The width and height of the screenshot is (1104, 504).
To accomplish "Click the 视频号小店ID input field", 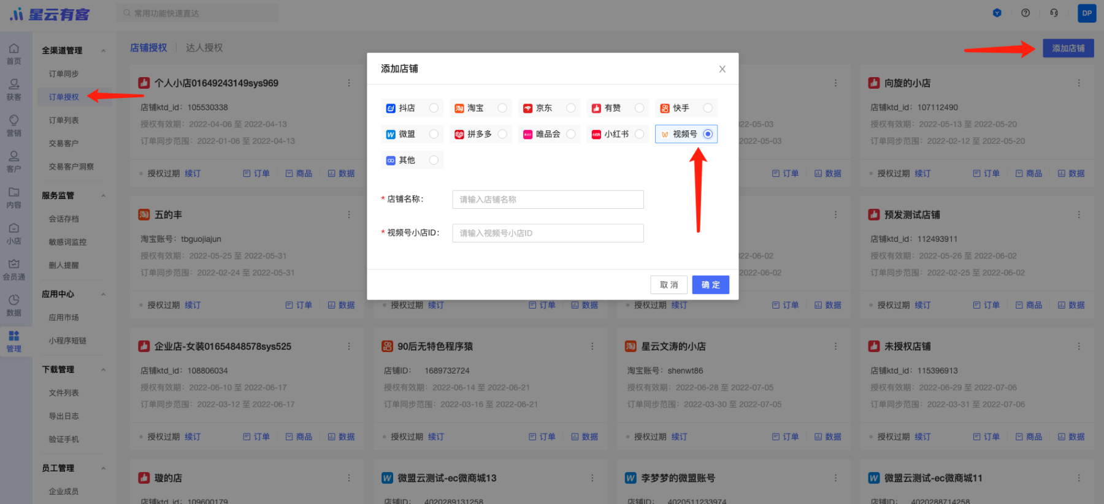I will (x=548, y=233).
